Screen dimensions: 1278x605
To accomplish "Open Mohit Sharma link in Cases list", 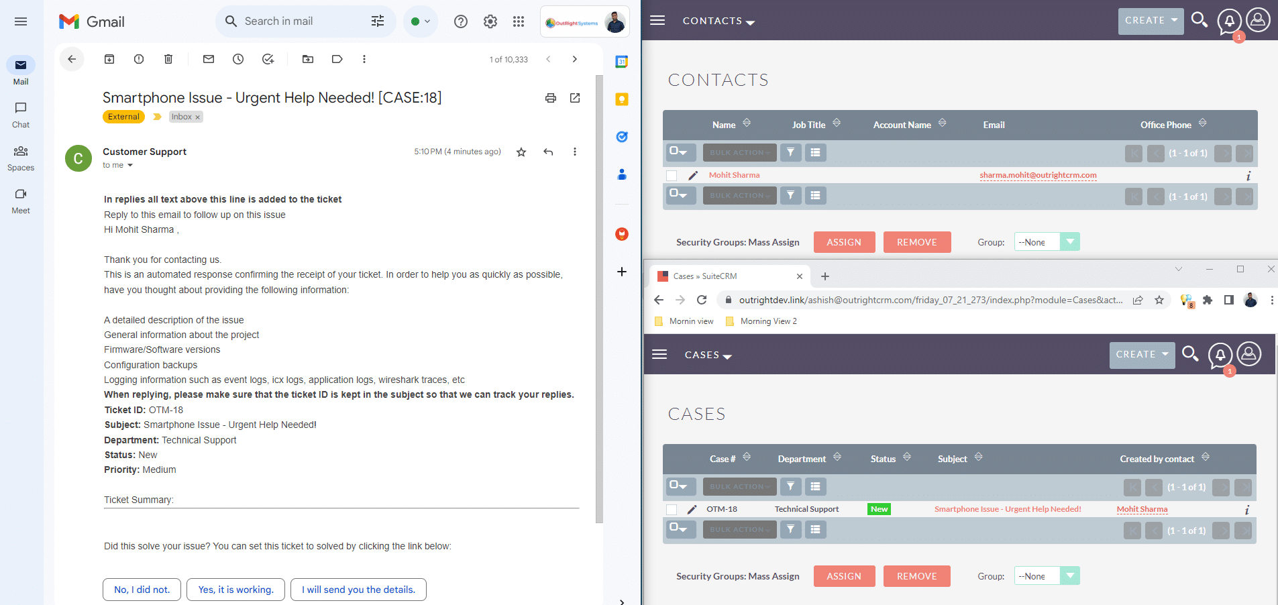I will [x=1142, y=510].
